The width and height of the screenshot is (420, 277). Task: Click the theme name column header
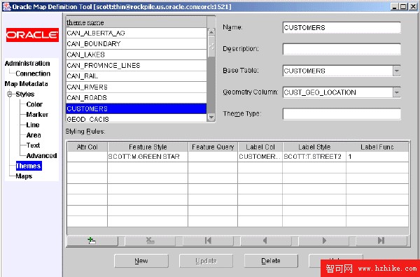[x=136, y=22]
